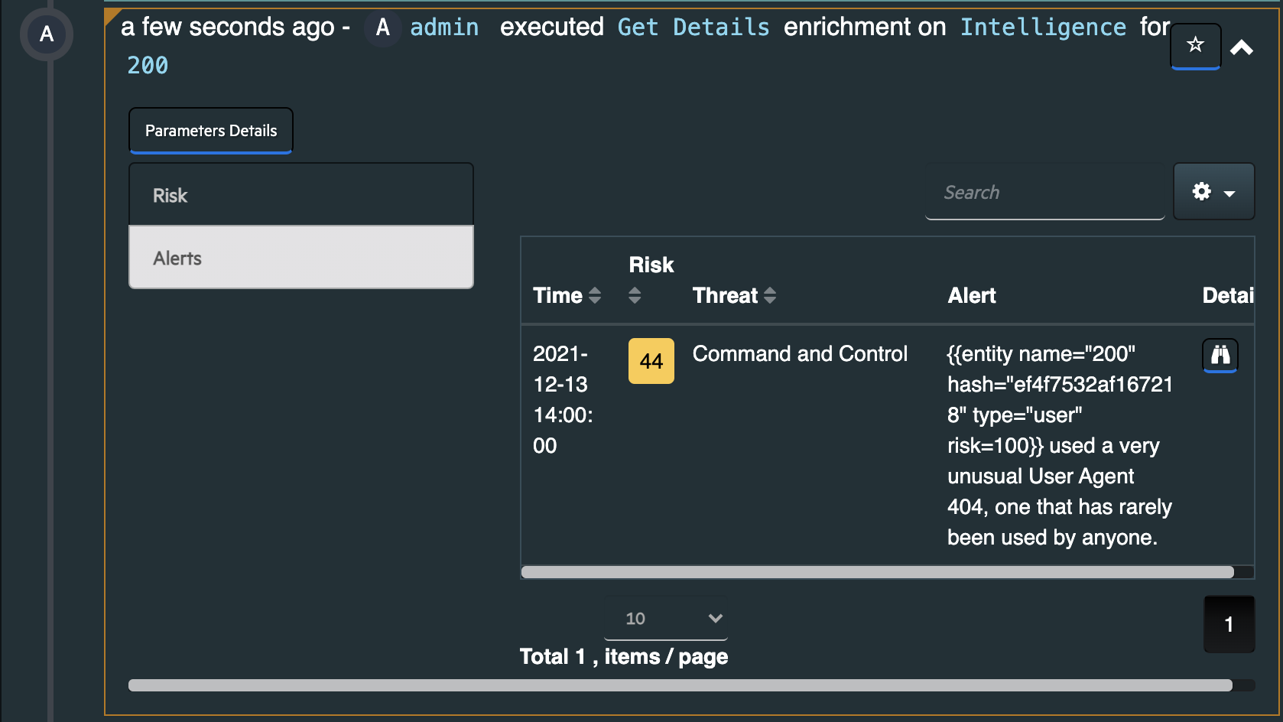The image size is (1283, 722).
Task: Select the Alerts tab in side list
Action: 301,258
